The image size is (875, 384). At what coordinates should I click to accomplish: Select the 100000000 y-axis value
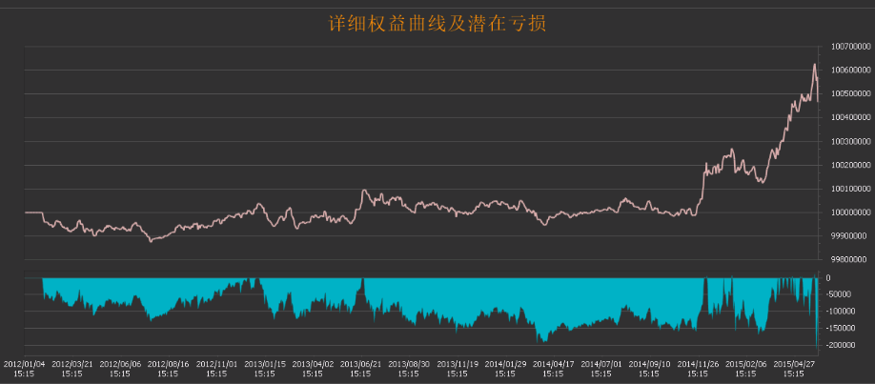tap(848, 212)
